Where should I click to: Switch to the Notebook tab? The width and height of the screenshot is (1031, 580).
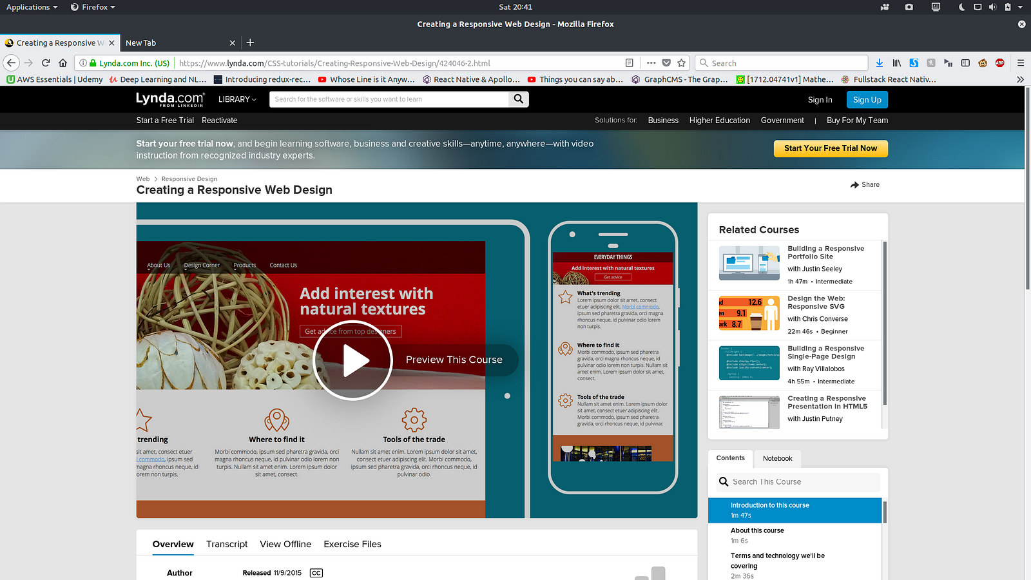click(778, 459)
